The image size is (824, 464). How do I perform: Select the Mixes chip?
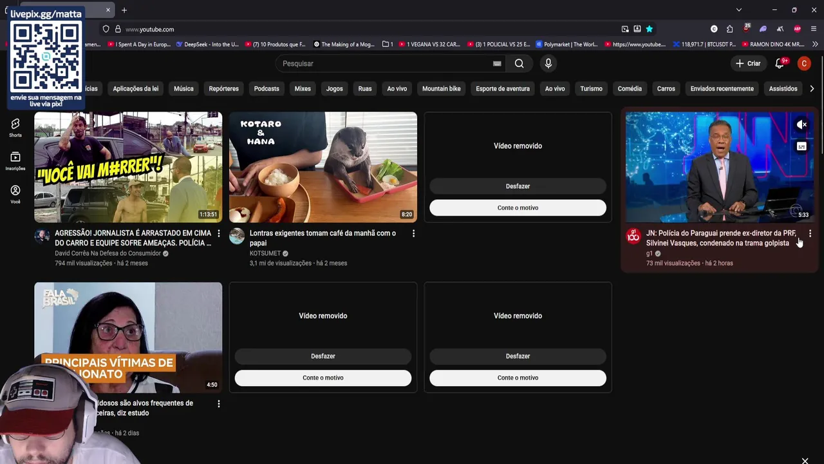[303, 89]
